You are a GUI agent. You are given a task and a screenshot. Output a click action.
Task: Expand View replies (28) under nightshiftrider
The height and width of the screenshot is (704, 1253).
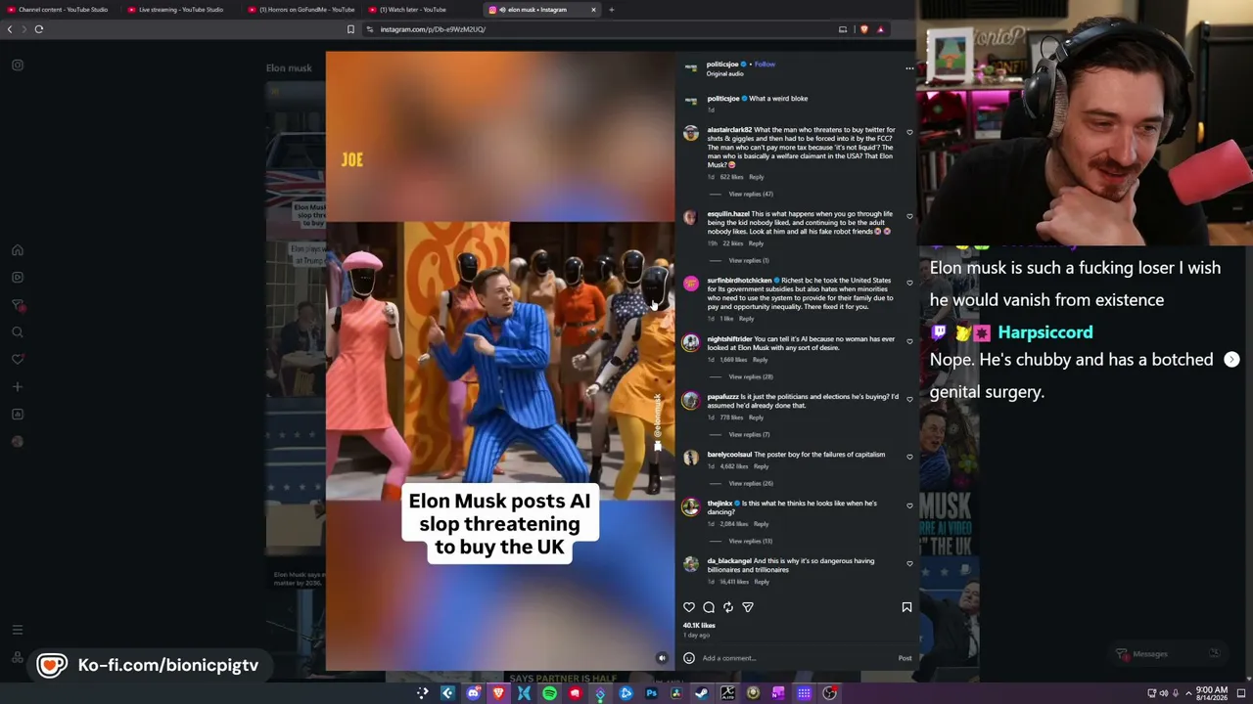click(x=751, y=376)
